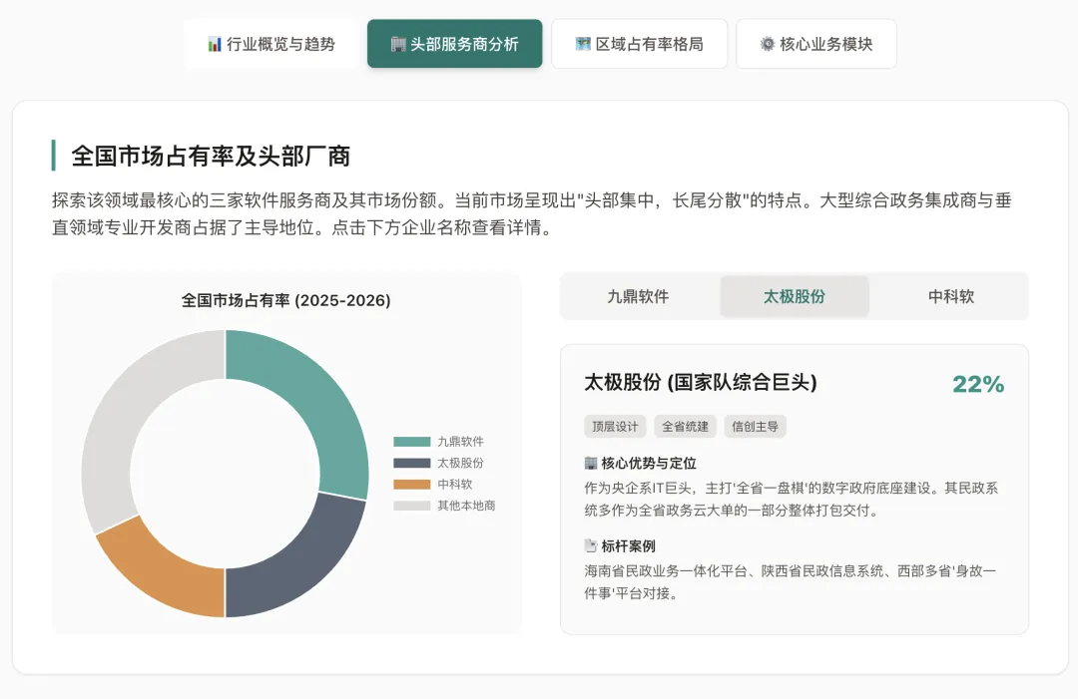
Task: Click card title 太极股份 (国家队综合巨头)
Action: point(701,383)
